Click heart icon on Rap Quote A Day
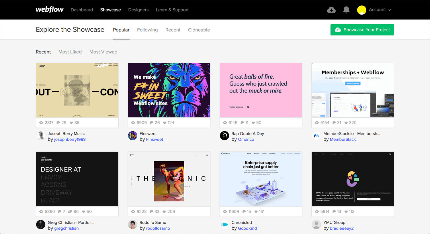The image size is (430, 234). pos(253,123)
